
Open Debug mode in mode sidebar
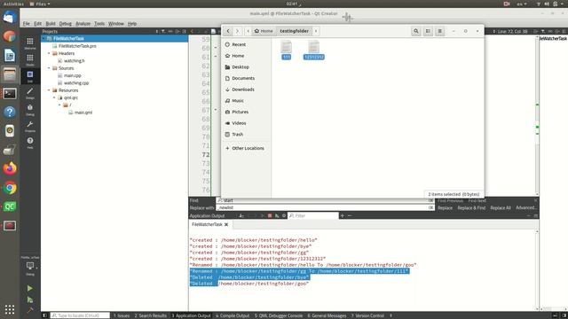(30, 110)
